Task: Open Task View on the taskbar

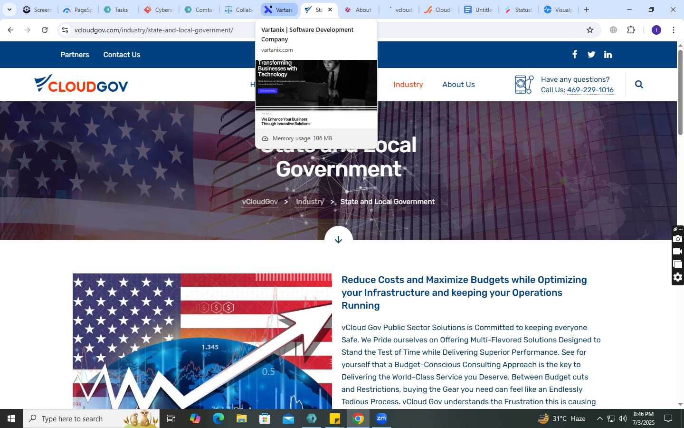Action: tap(171, 418)
